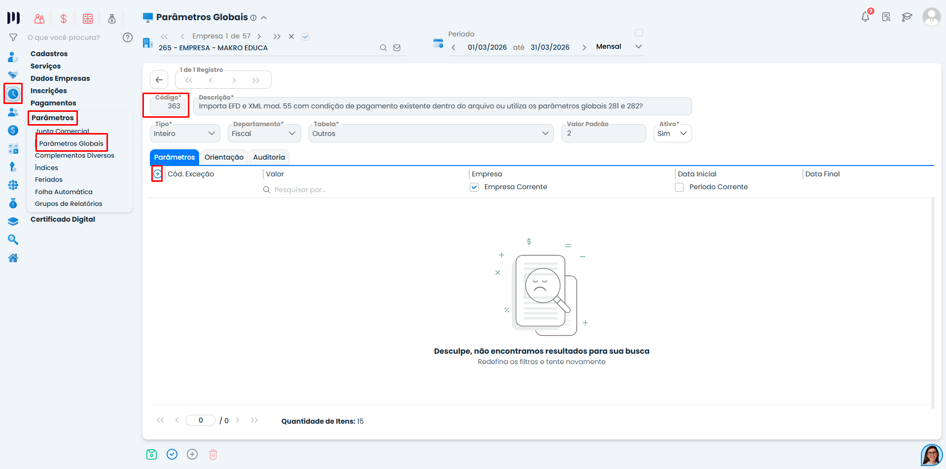The image size is (946, 469).
Task: Click the home icon in the left sidebar
Action: tap(13, 258)
